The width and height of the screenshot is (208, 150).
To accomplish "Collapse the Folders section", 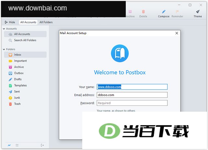I will point(4,49).
